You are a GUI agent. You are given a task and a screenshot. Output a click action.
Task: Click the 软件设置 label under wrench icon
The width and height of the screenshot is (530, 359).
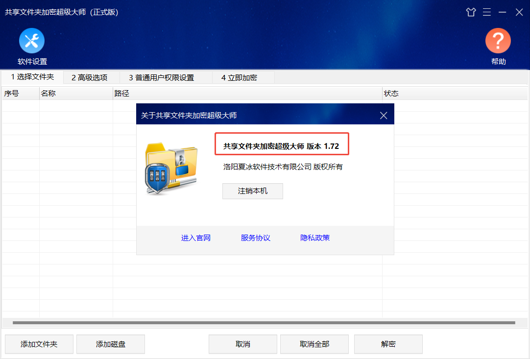(x=32, y=62)
